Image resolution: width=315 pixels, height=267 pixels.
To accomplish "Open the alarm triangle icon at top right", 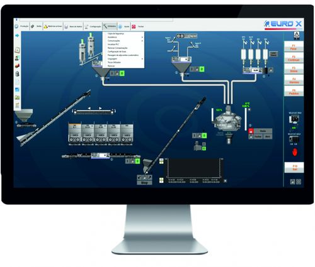I will pyautogui.click(x=296, y=35).
